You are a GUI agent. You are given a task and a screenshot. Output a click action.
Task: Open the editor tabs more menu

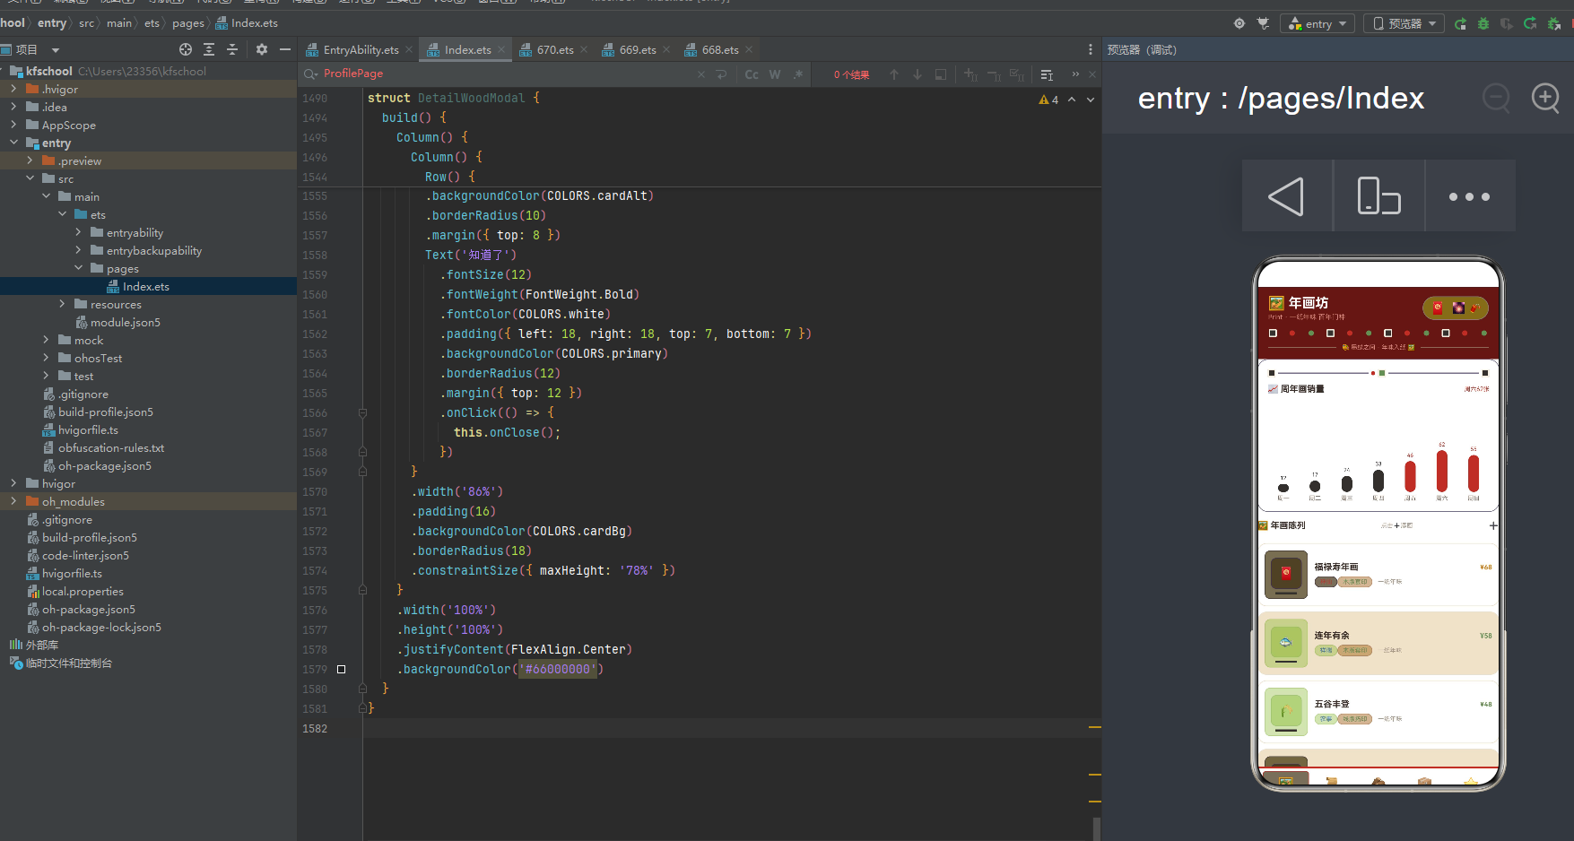coord(1091,49)
